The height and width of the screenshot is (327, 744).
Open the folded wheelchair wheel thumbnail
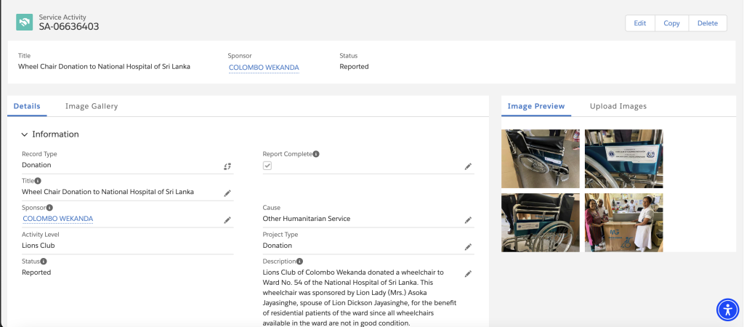tap(541, 222)
